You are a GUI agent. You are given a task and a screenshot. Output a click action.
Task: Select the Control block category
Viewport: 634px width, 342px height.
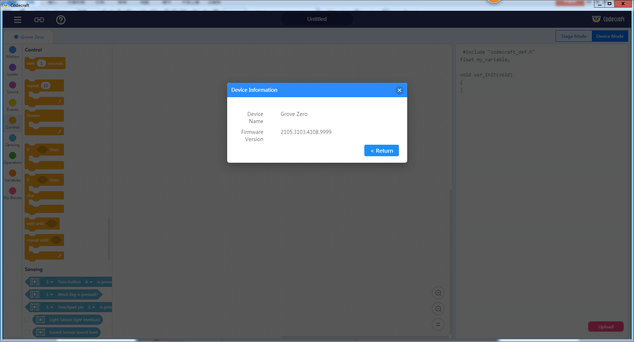click(x=13, y=123)
